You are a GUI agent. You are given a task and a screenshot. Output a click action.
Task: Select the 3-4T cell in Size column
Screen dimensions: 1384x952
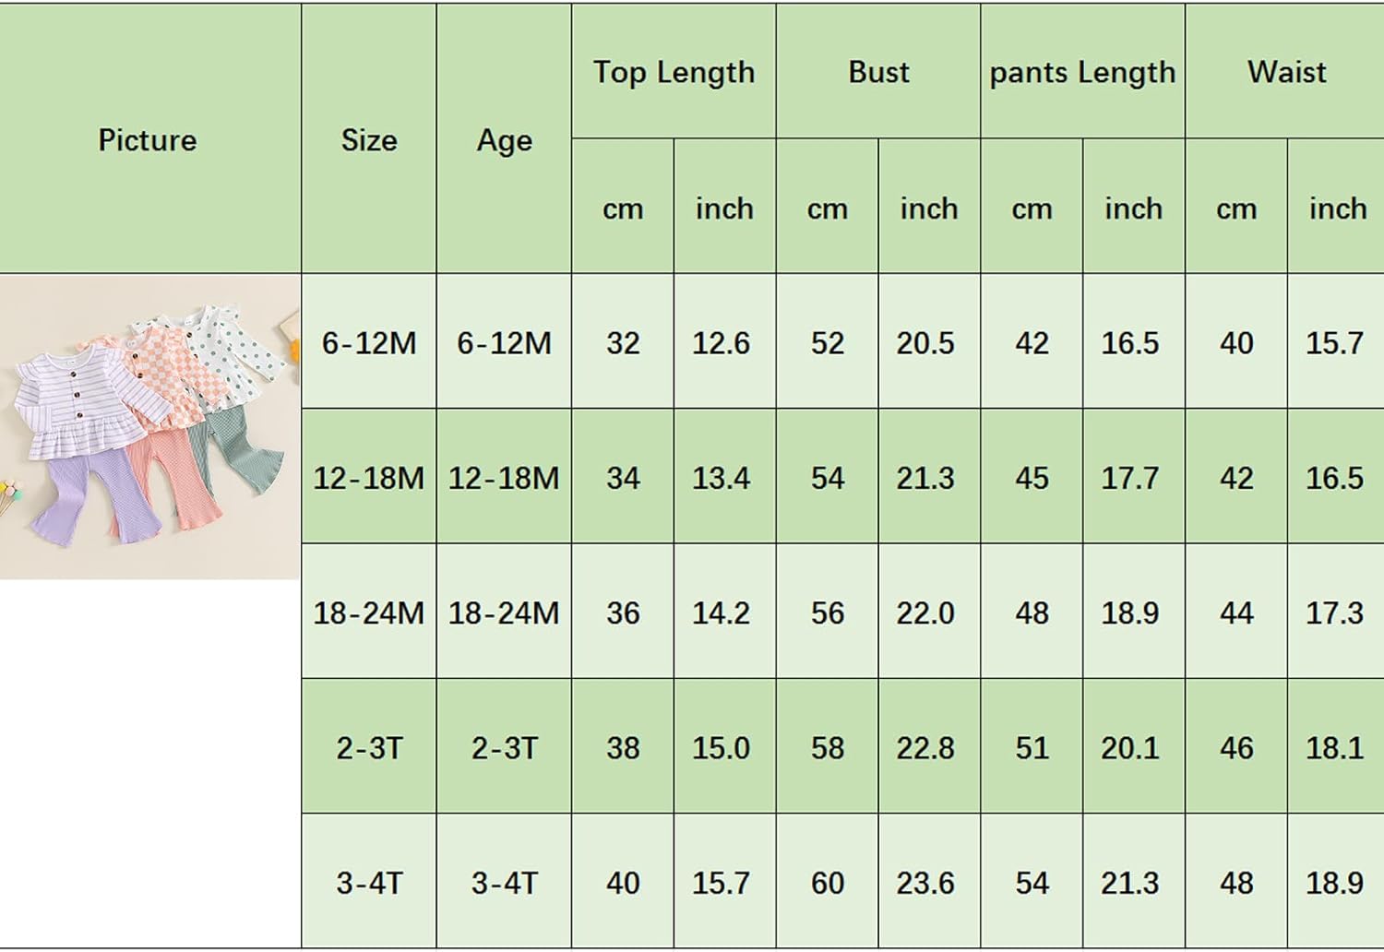tap(369, 883)
